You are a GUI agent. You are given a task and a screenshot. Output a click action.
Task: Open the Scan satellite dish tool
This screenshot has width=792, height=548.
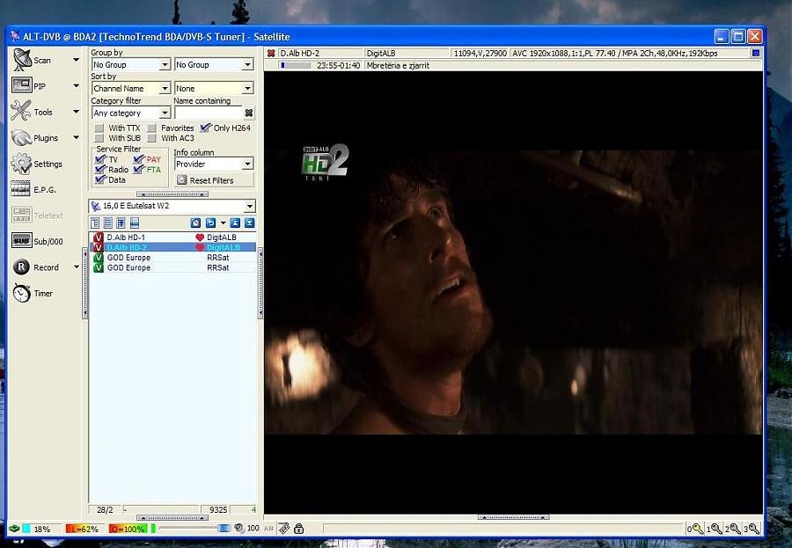23,60
